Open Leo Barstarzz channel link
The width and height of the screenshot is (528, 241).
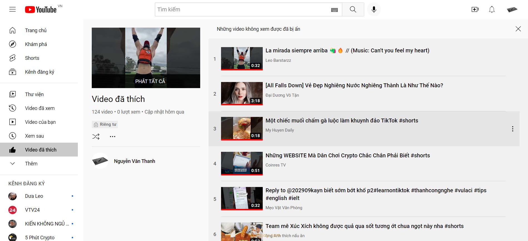[278, 60]
